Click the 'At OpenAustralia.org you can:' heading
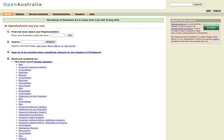 25,26
